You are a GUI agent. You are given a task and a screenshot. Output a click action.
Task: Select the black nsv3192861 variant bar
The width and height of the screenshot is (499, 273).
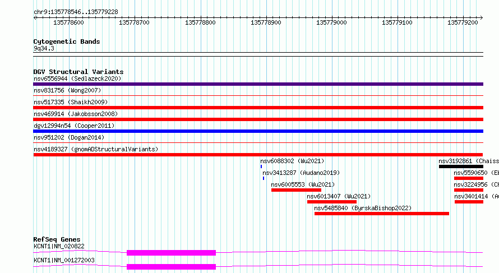[461, 166]
